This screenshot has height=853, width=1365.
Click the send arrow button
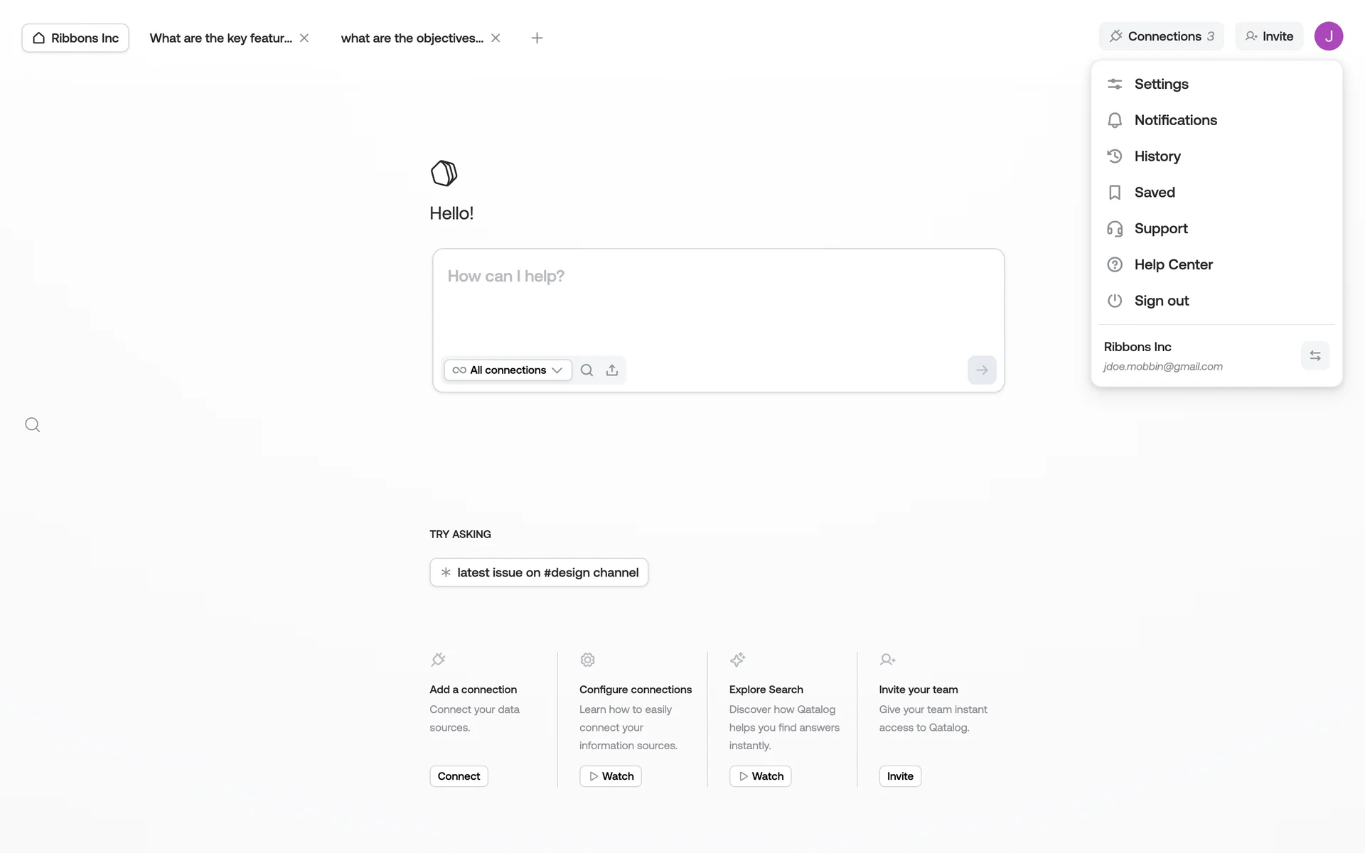point(982,370)
